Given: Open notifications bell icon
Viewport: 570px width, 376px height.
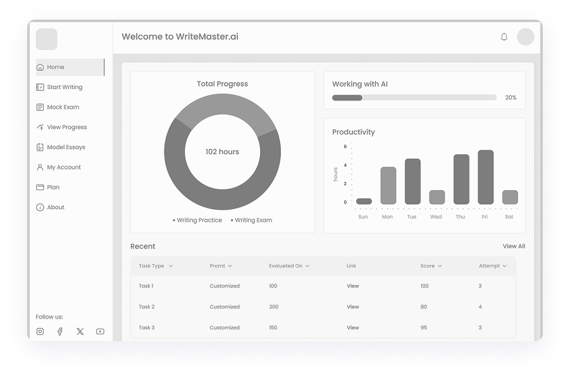Looking at the screenshot, I should tap(504, 37).
